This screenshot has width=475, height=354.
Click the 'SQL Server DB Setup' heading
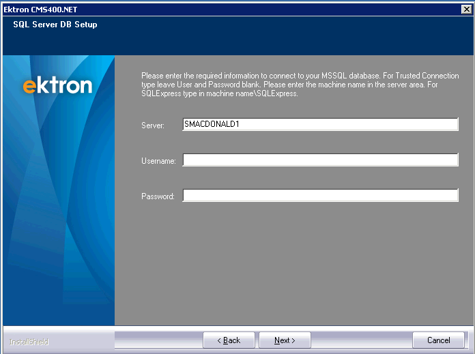(55, 25)
